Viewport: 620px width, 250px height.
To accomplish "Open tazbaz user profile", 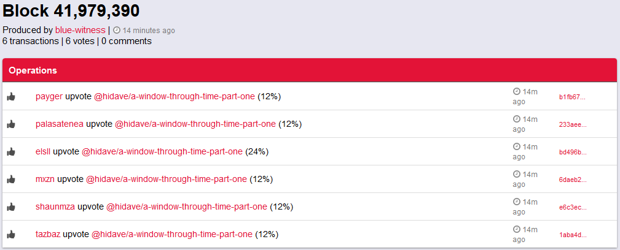I will coord(48,235).
